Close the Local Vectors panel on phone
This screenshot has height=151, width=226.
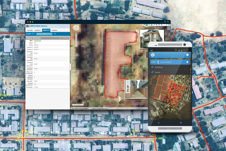click(187, 62)
